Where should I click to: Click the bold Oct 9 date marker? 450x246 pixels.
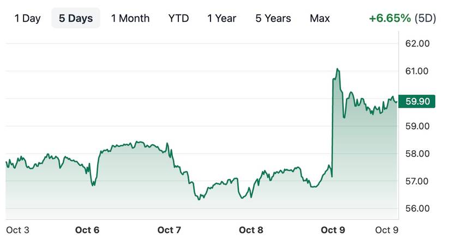[x=333, y=230]
